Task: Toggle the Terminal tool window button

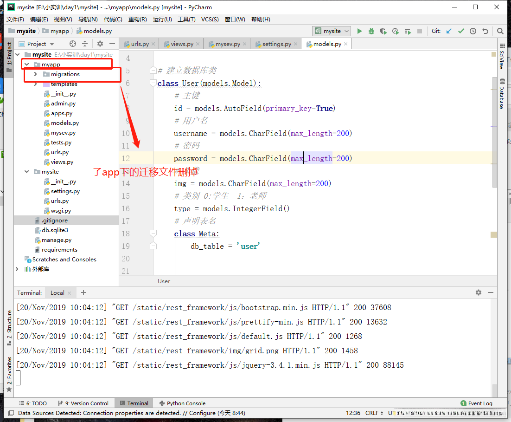Action: click(134, 403)
